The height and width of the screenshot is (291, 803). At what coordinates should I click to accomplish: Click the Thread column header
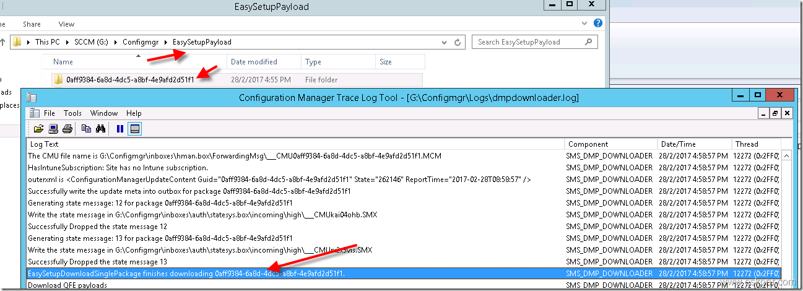click(756, 144)
